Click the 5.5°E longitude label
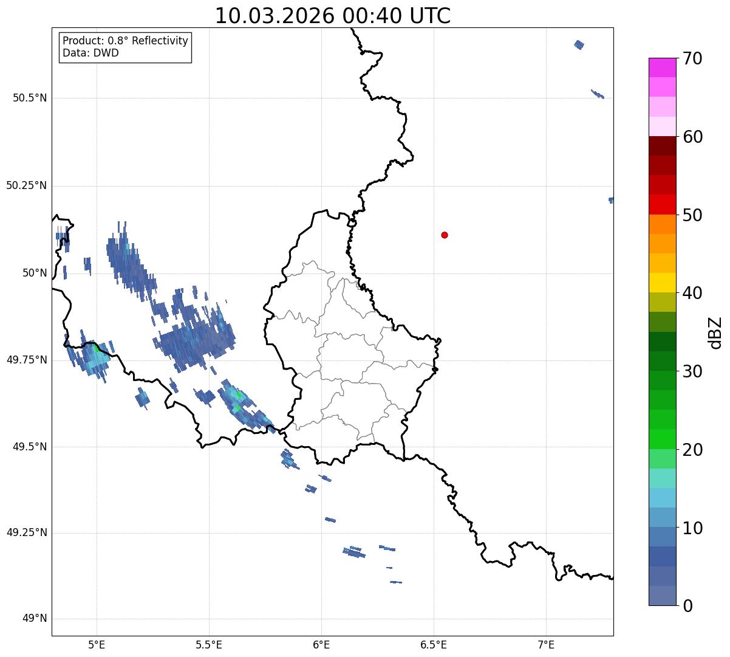730x657 pixels. (x=209, y=644)
